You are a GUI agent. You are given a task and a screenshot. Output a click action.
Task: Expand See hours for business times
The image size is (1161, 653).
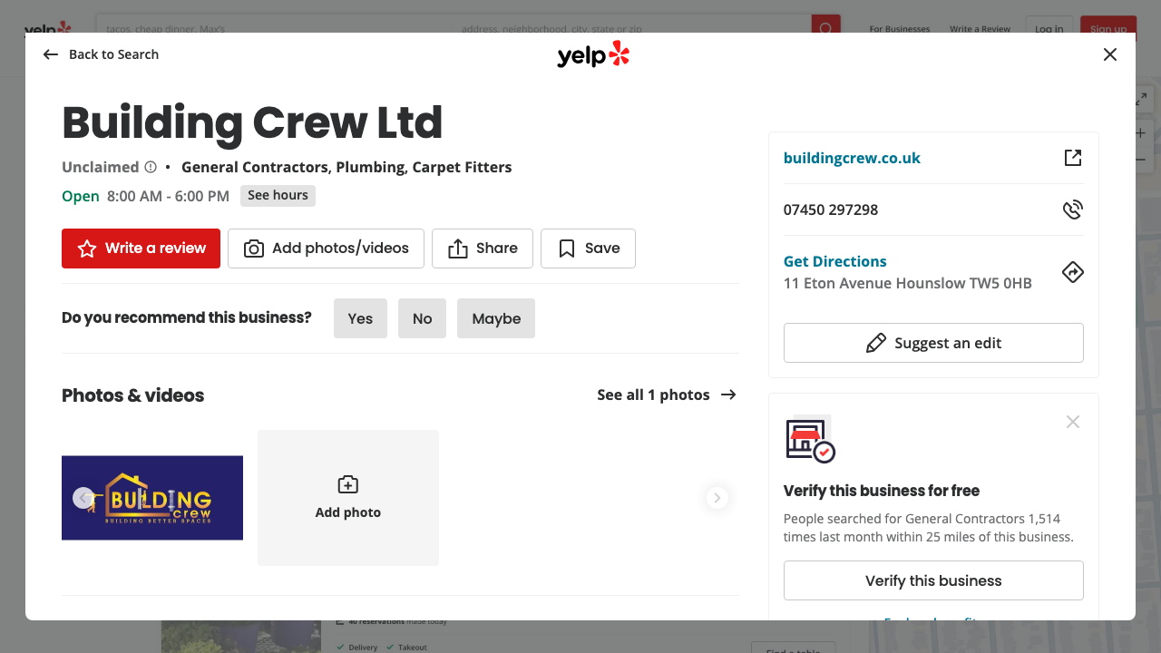(278, 195)
